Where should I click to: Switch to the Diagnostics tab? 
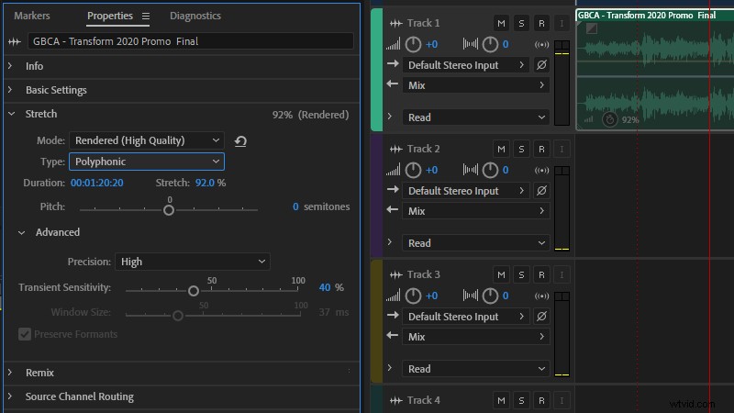195,16
